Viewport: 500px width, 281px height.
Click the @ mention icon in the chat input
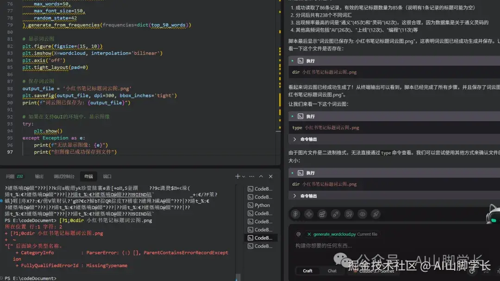click(299, 234)
